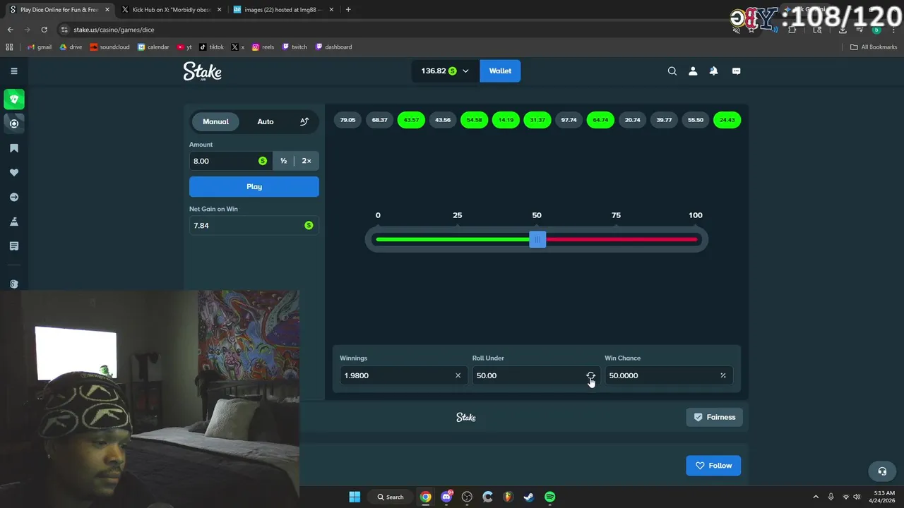Screen dimensions: 904x508
Task: Open the dashboard bookmark
Action: point(333,47)
